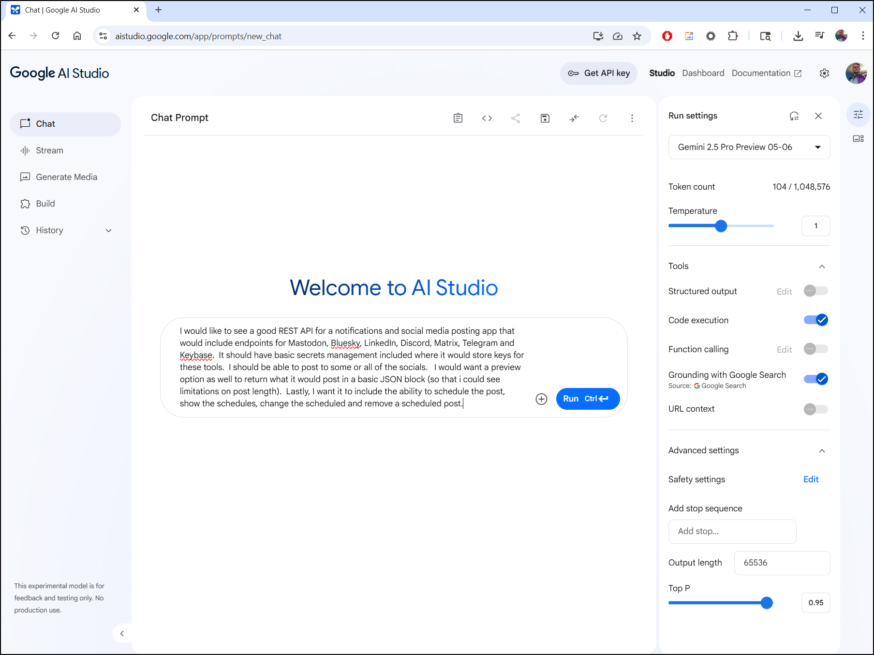This screenshot has height=655, width=874.
Task: Enable URL context toggle
Action: pos(815,409)
